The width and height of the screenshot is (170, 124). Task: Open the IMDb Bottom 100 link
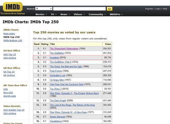pyautogui.click(x=13, y=40)
